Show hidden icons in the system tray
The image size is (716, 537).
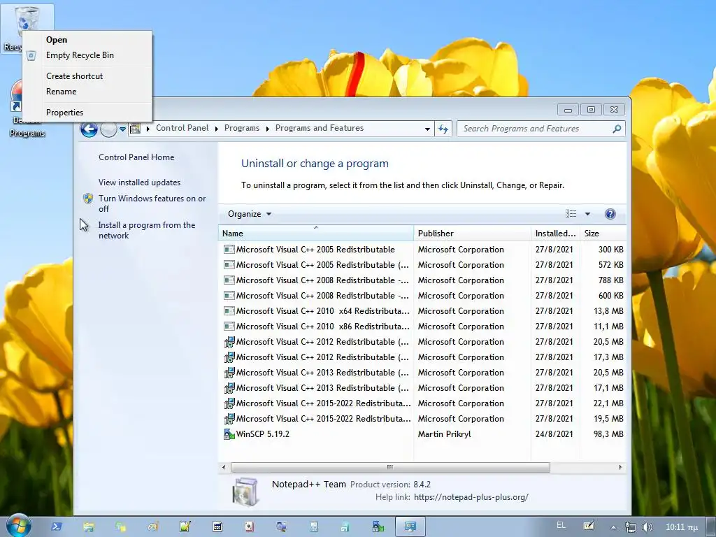tap(613, 527)
